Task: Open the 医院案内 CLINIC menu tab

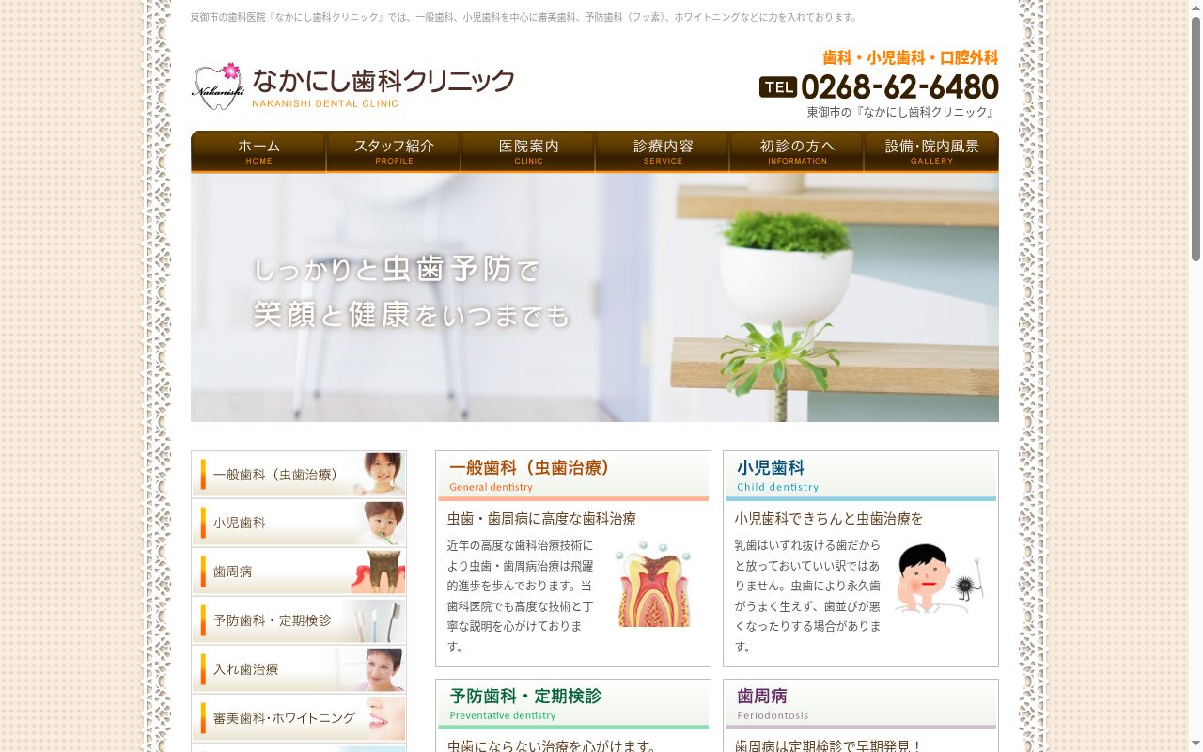Action: click(x=528, y=151)
